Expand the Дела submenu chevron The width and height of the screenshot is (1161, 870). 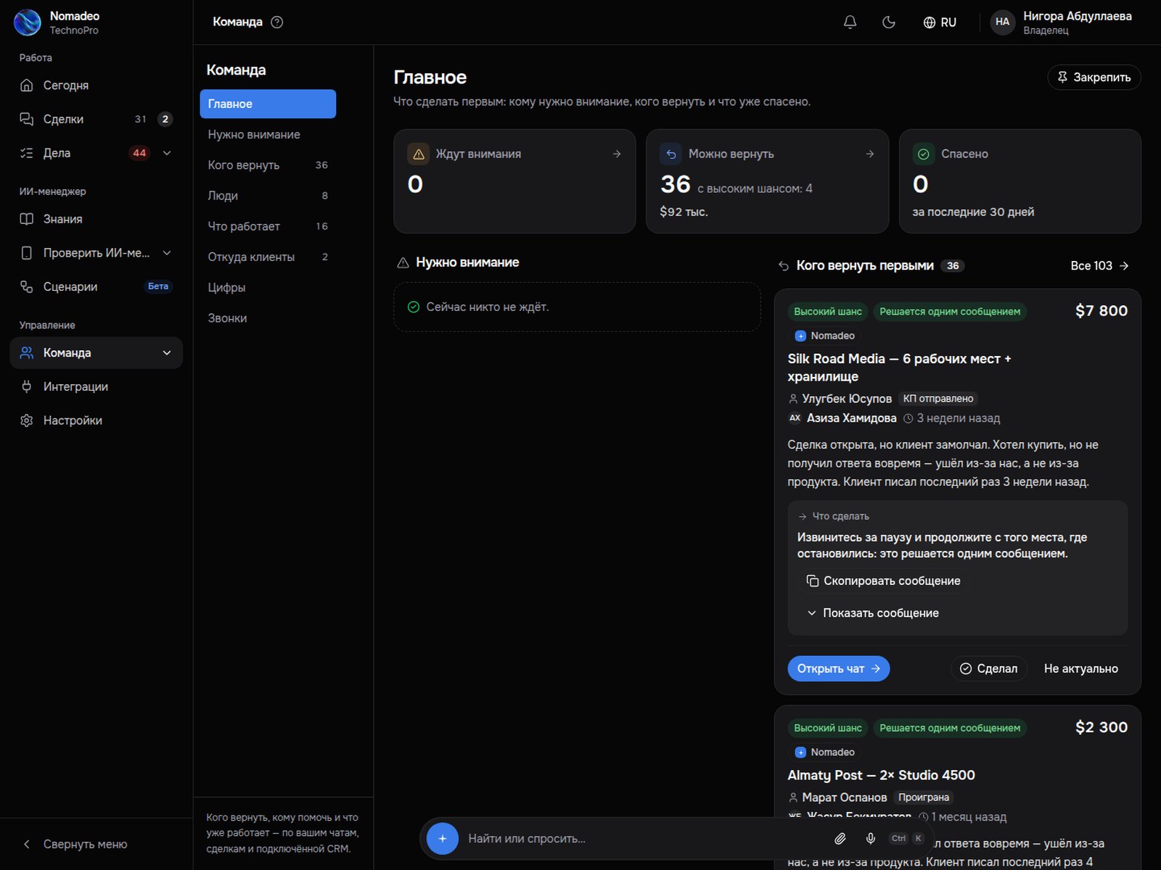[x=167, y=153]
